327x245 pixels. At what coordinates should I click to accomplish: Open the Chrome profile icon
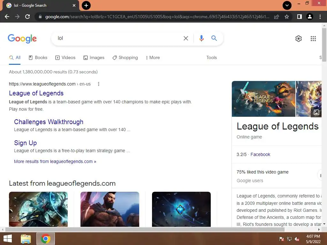click(310, 17)
